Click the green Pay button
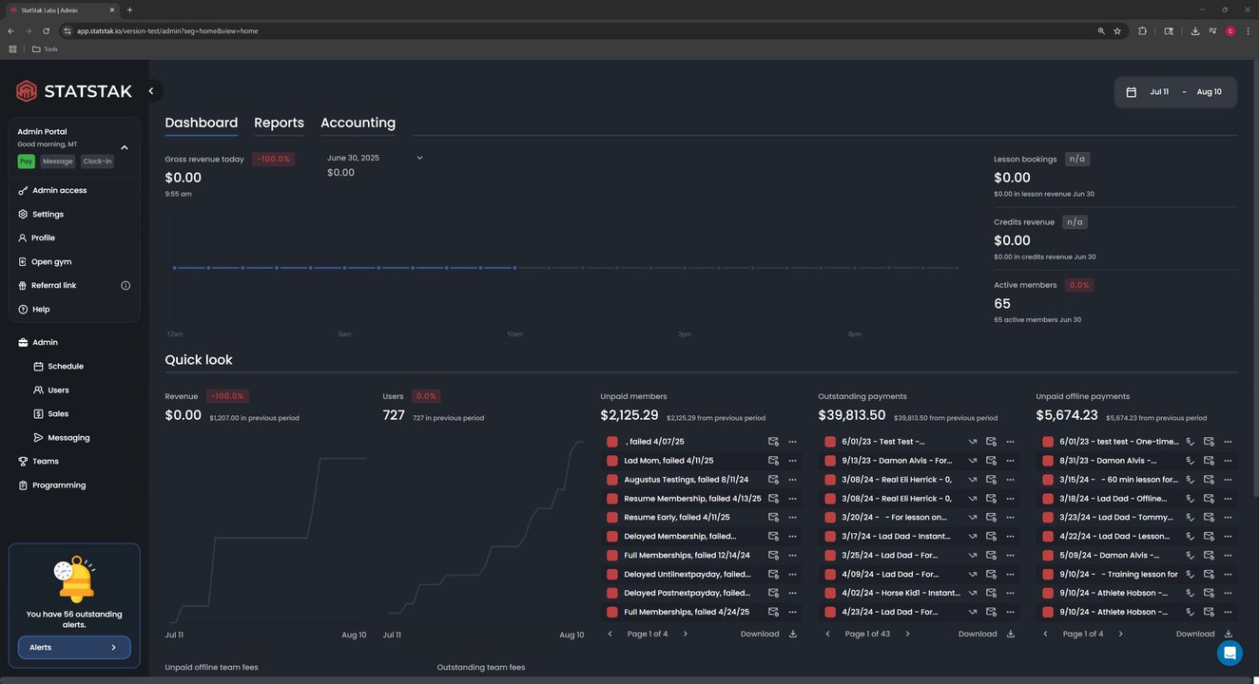Image resolution: width=1259 pixels, height=684 pixels. 26,161
